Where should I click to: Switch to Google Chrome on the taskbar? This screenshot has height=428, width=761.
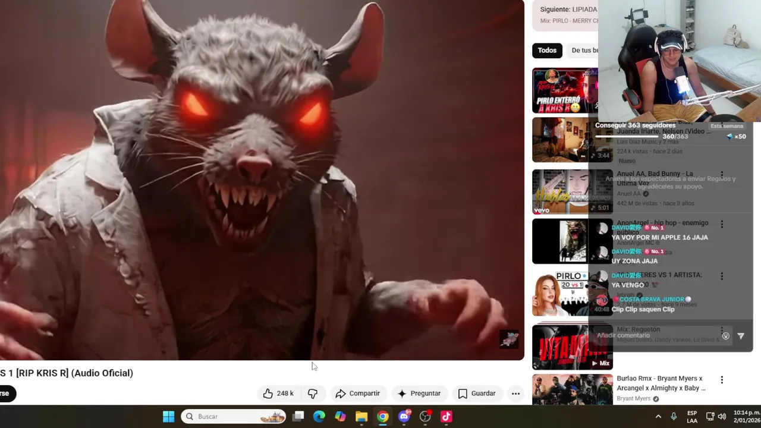[x=383, y=417]
